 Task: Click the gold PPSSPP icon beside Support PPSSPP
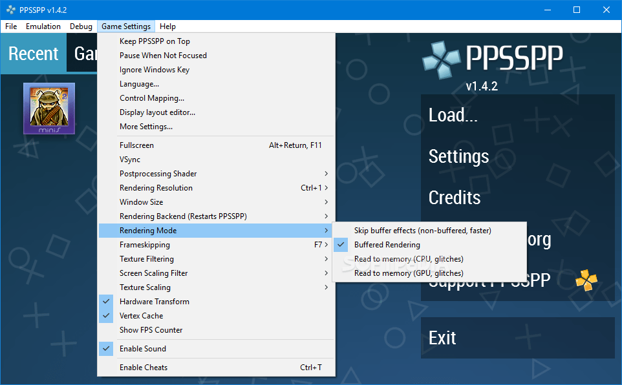586,280
